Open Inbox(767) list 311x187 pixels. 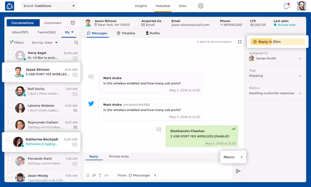[20, 32]
